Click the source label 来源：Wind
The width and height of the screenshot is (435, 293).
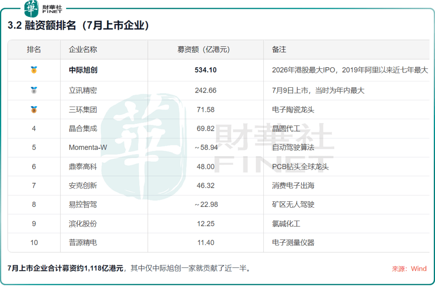click(409, 268)
